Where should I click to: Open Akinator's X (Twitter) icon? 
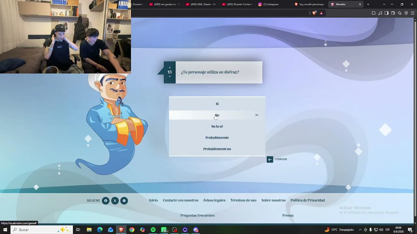click(115, 201)
